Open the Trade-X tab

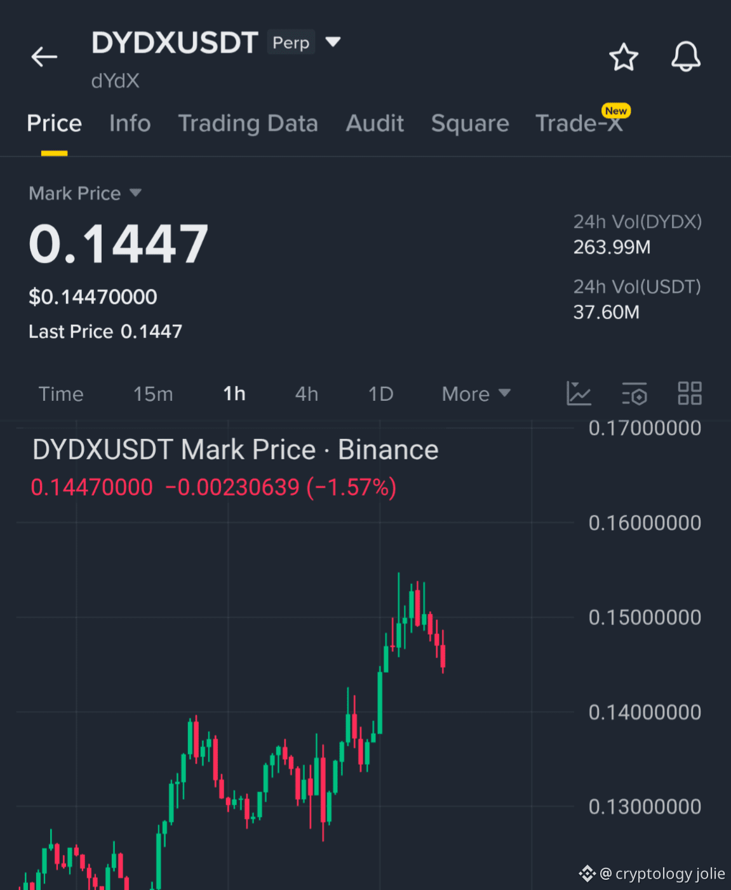[579, 123]
